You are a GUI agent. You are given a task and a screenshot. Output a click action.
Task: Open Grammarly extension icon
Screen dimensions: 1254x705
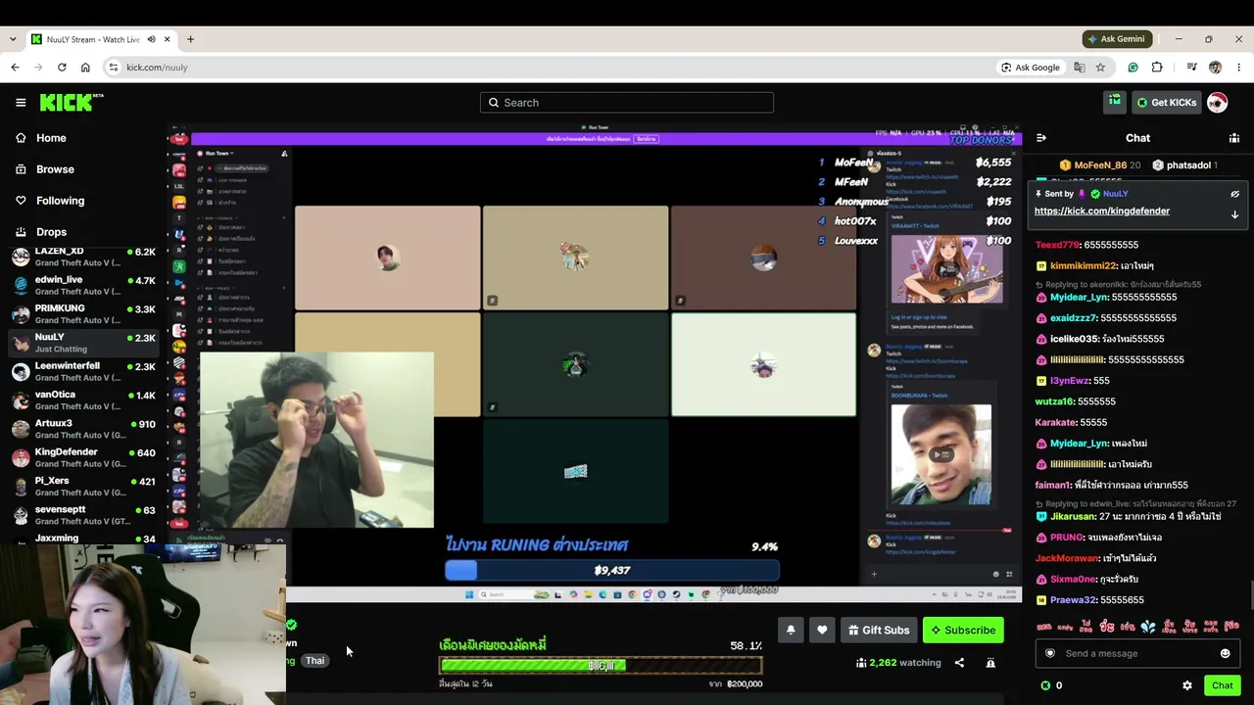point(1133,68)
